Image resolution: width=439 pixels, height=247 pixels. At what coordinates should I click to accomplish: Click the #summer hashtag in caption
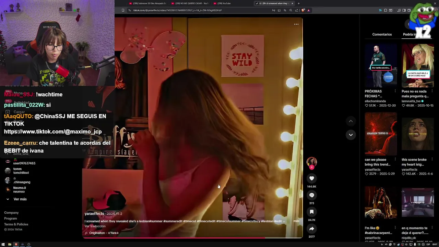point(156,221)
